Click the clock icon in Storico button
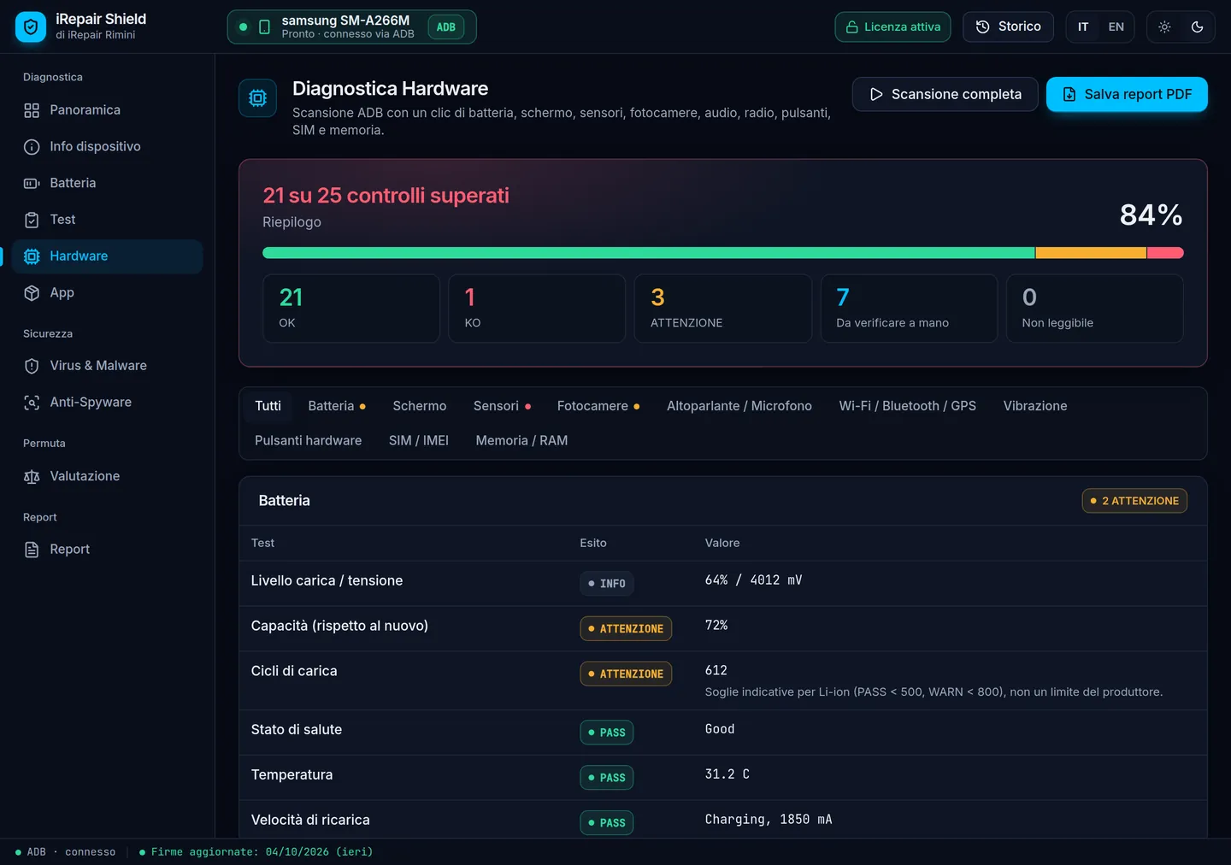Viewport: 1231px width, 865px height. click(983, 26)
